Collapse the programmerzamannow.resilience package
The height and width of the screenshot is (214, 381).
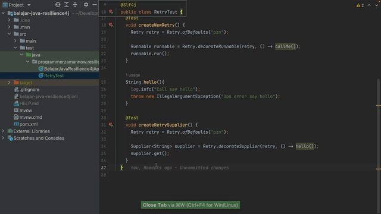tap(27, 62)
